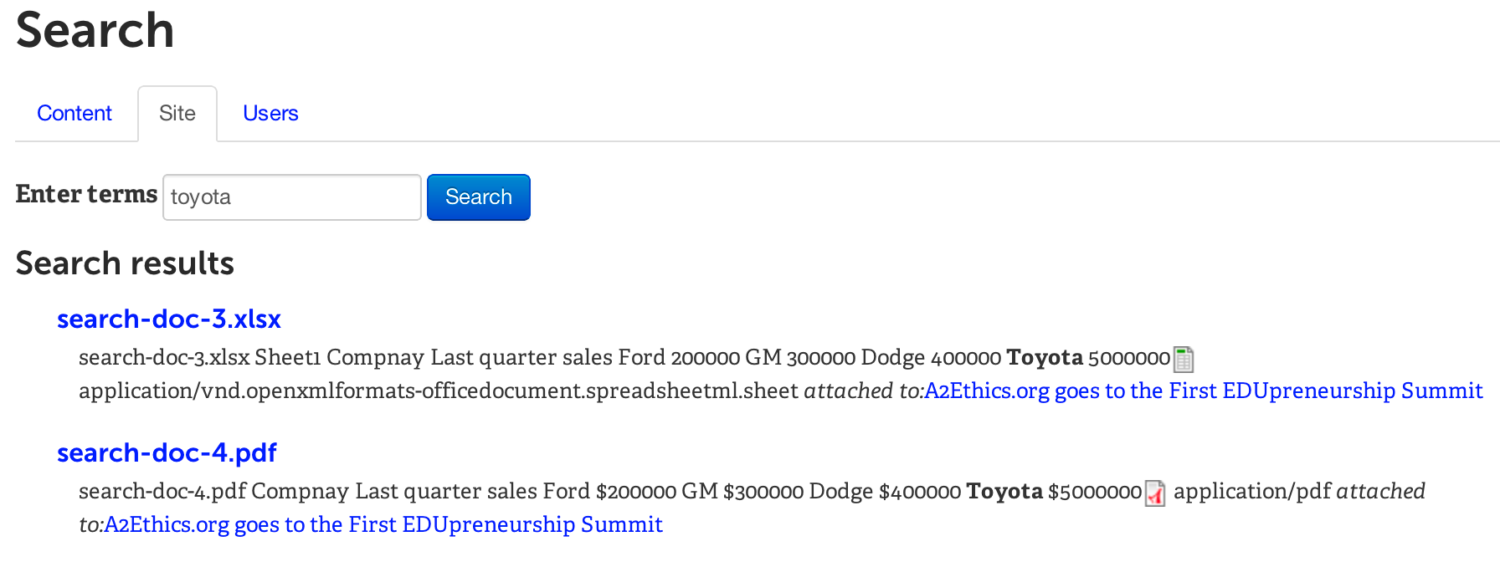This screenshot has height=567, width=1500.
Task: Focus the Enter terms search field
Action: click(x=291, y=197)
